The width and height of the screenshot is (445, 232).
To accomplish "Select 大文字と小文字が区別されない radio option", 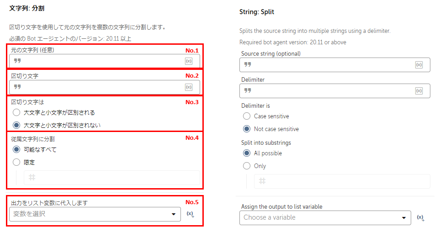I will [16, 125].
